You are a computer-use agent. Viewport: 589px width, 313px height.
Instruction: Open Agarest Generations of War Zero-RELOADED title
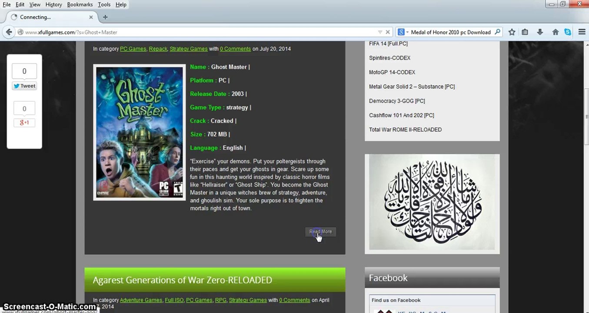click(182, 280)
